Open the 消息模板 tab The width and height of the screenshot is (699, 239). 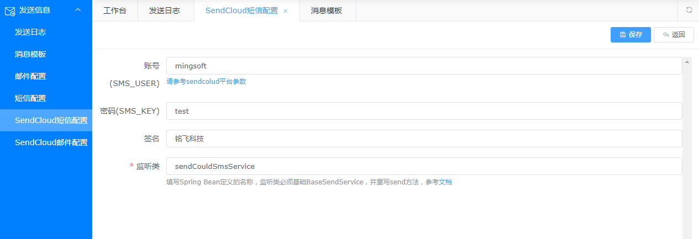click(x=326, y=10)
